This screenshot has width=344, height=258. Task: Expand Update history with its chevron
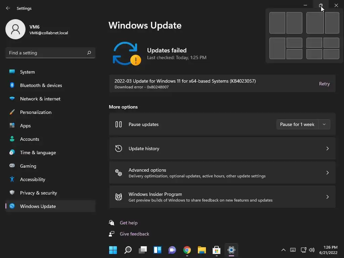pyautogui.click(x=327, y=148)
